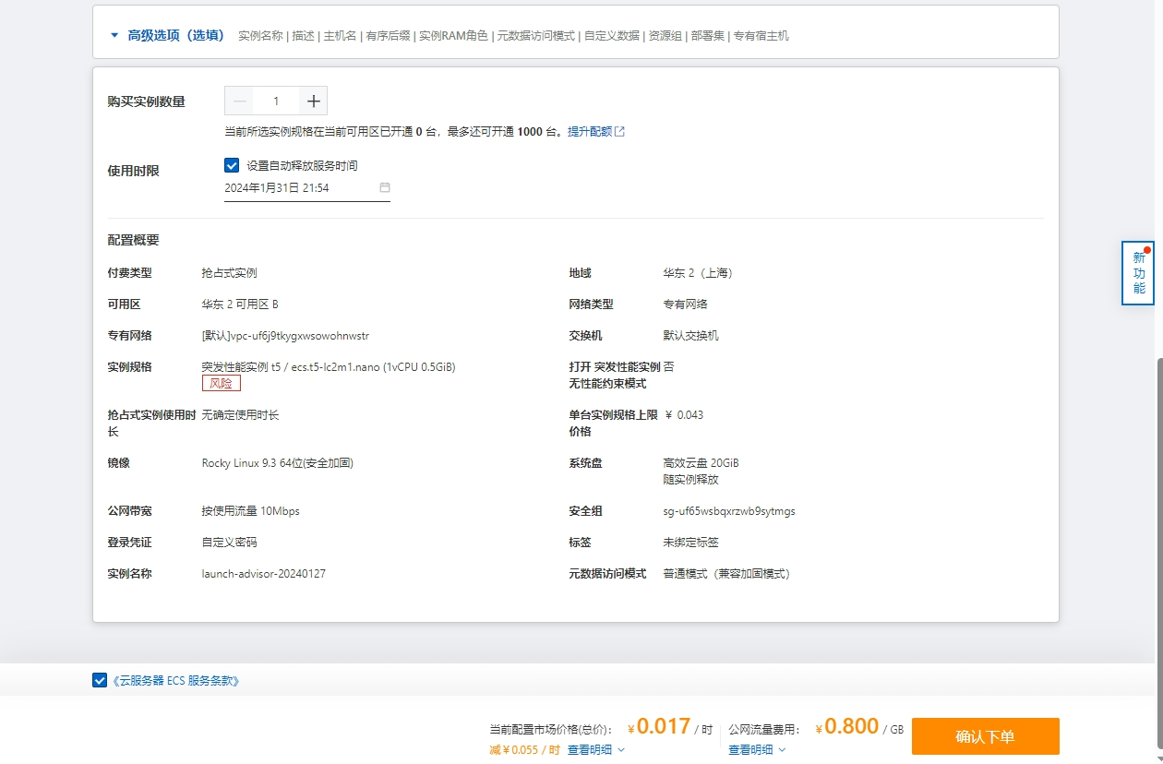
Task: Click the 确认下单 button
Action: [x=985, y=736]
